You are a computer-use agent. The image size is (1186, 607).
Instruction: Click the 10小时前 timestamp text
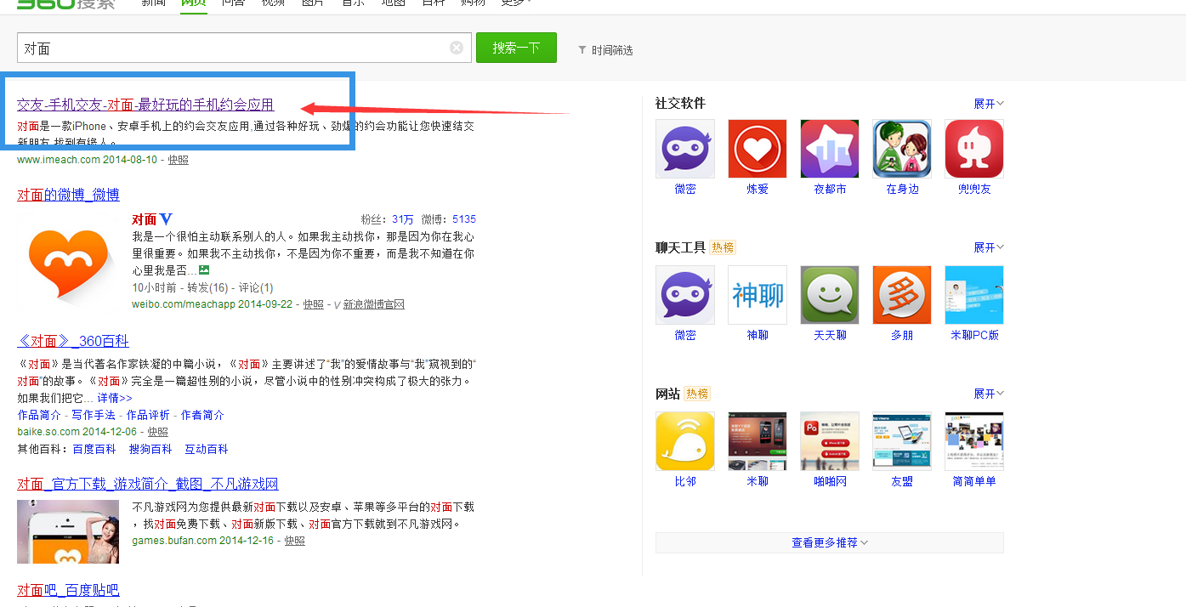[x=154, y=287]
